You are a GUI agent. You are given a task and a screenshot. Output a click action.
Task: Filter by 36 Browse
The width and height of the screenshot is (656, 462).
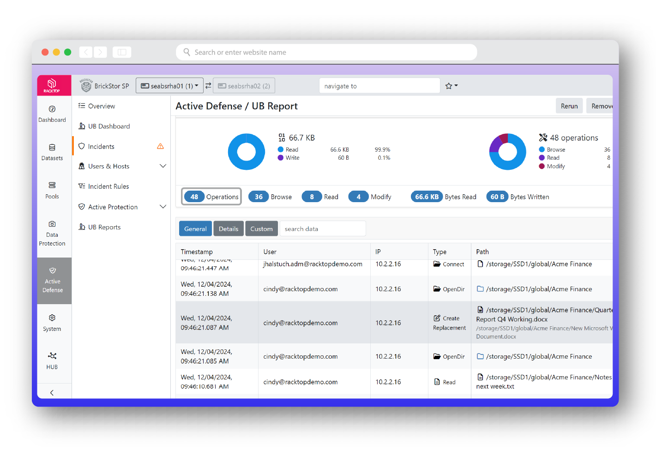270,197
